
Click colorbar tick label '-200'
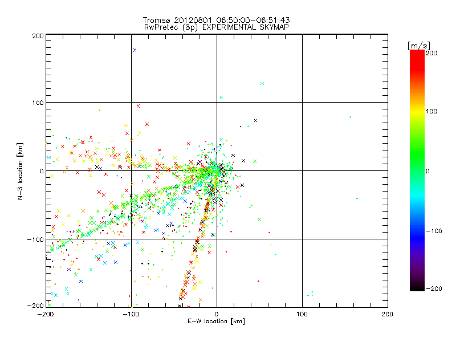click(434, 288)
